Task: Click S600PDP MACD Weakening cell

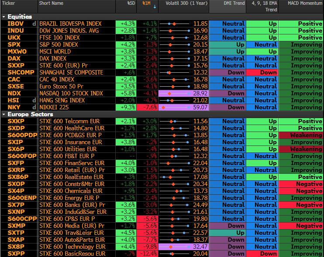Action: [301, 135]
